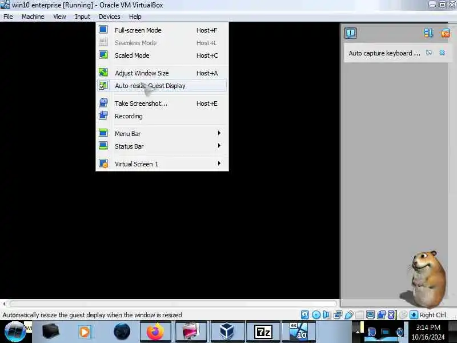Toggle notification ordering icon in panel header

pyautogui.click(x=428, y=33)
